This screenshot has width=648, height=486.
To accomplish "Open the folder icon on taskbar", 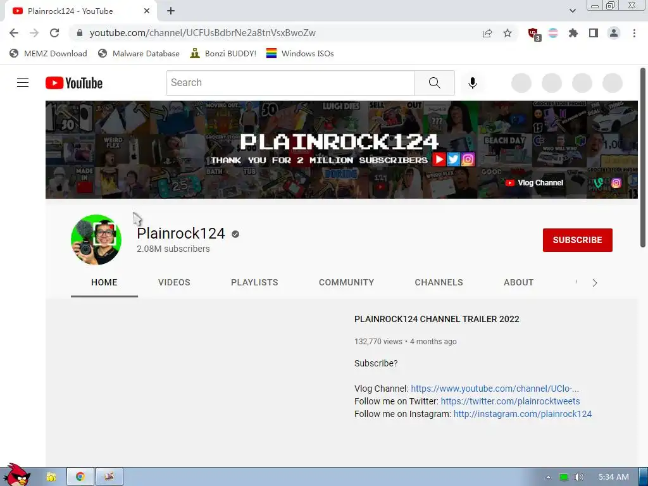I will click(51, 477).
